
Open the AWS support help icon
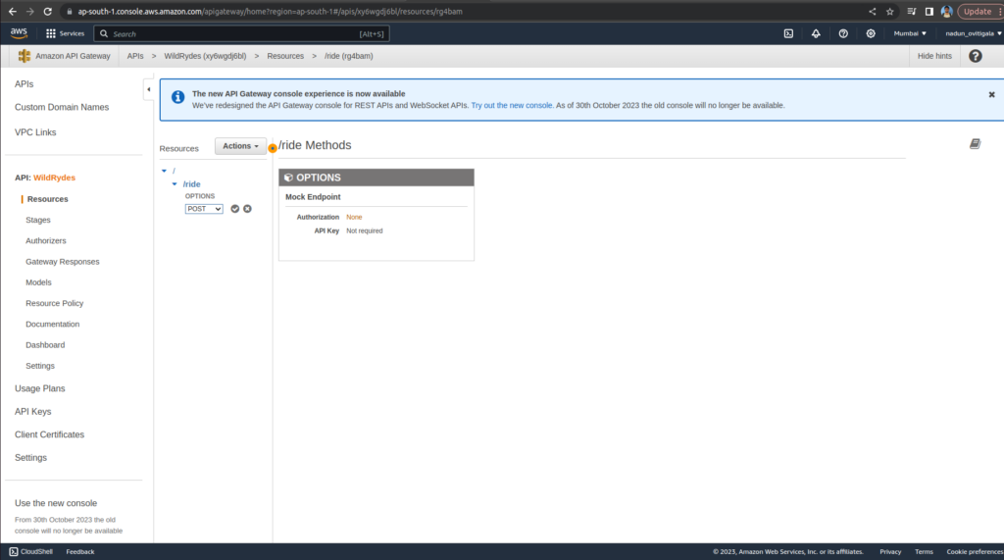pos(843,33)
